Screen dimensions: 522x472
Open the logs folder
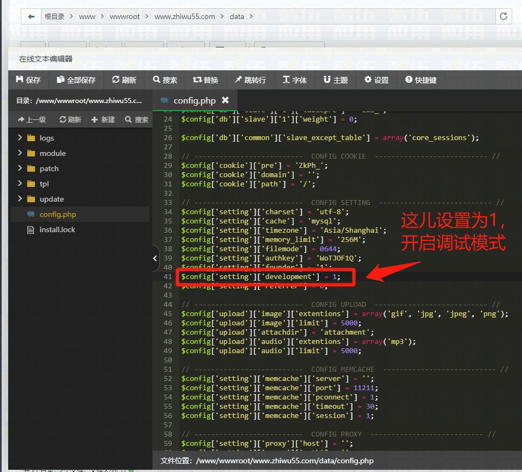tap(47, 138)
